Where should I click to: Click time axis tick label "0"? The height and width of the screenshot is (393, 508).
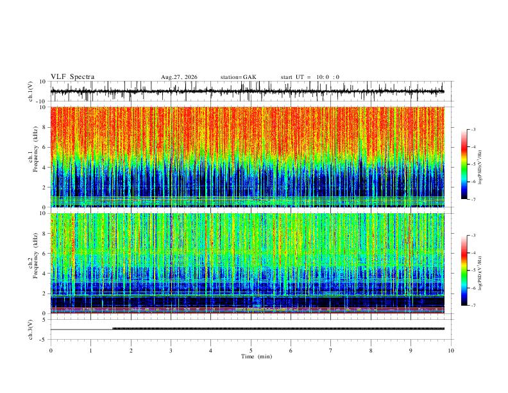51,351
